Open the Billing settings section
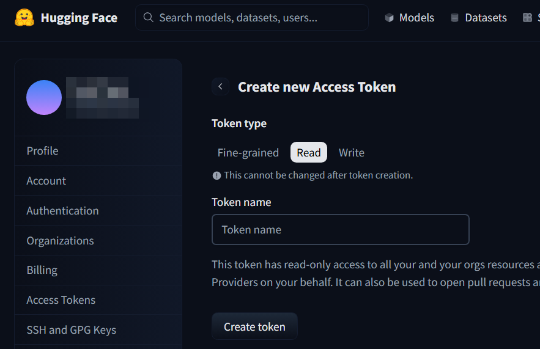 coord(42,270)
